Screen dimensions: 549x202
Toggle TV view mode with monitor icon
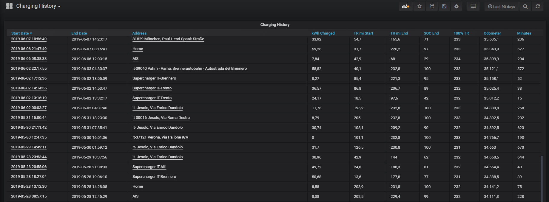pos(473,6)
